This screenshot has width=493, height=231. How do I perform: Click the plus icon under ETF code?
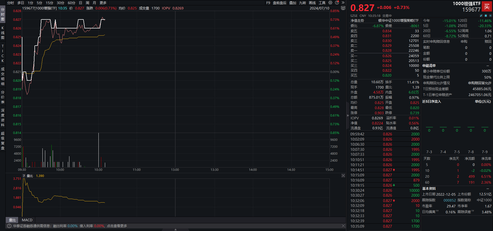pyautogui.click(x=490, y=16)
